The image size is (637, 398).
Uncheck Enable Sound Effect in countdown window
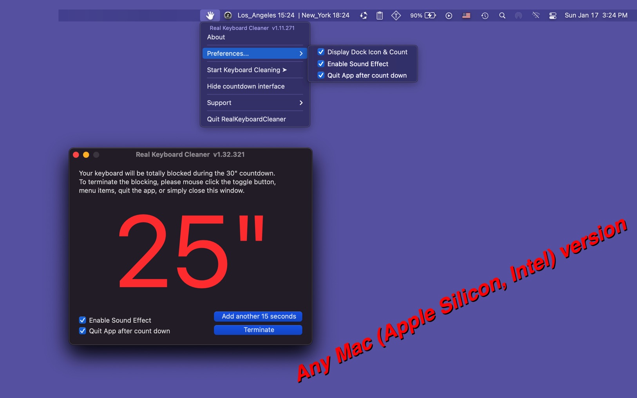[x=83, y=320]
